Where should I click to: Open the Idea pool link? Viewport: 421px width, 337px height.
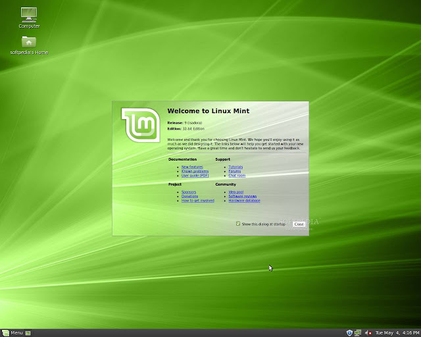click(x=236, y=192)
